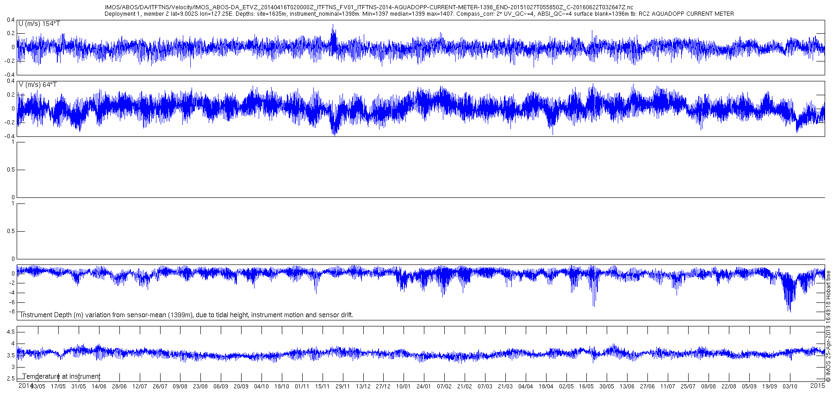This screenshot has height=393, width=833.
Task: Click the 29/11 date tick label
Action: coord(343,387)
